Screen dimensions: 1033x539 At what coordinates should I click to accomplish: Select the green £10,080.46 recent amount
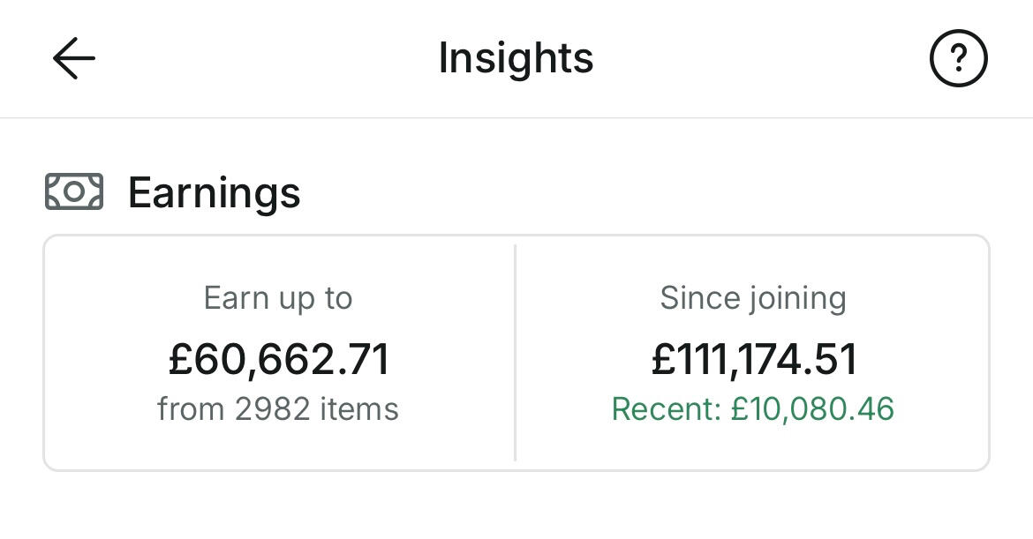[812, 409]
